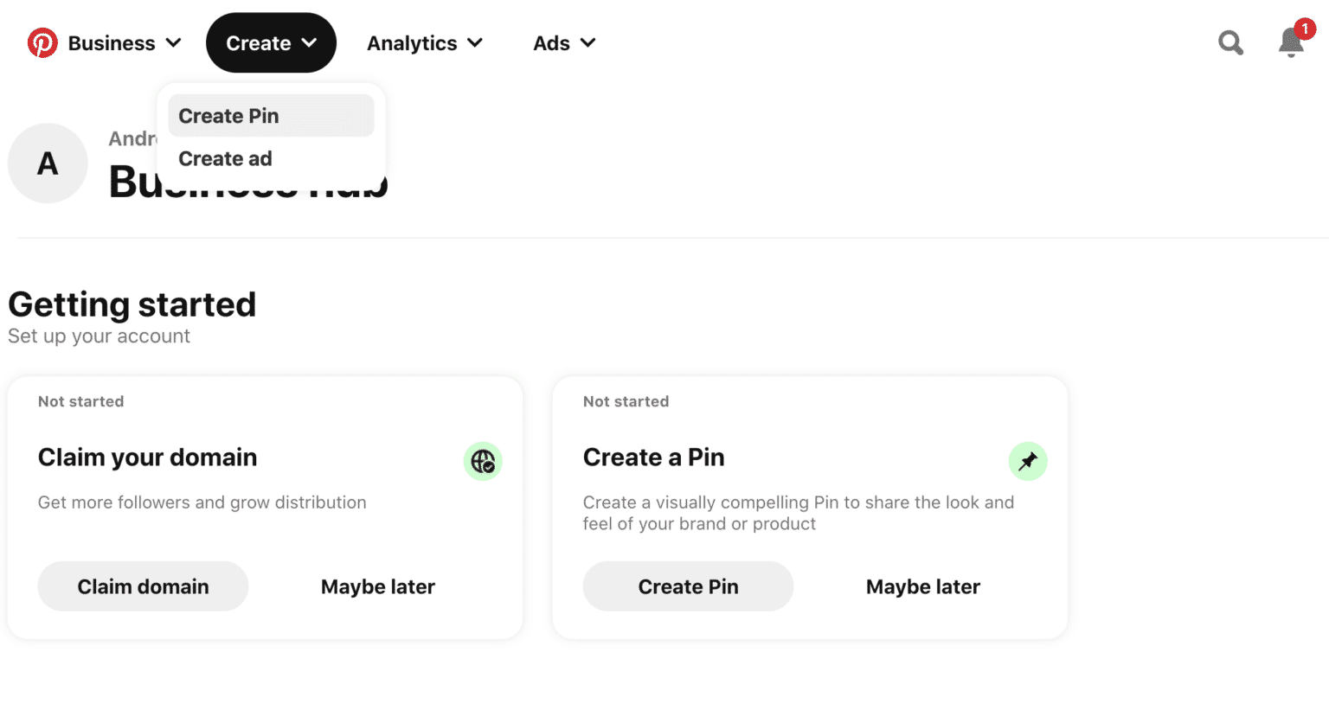
Task: Click the Create menu in the navigation bar
Action: pos(257,42)
